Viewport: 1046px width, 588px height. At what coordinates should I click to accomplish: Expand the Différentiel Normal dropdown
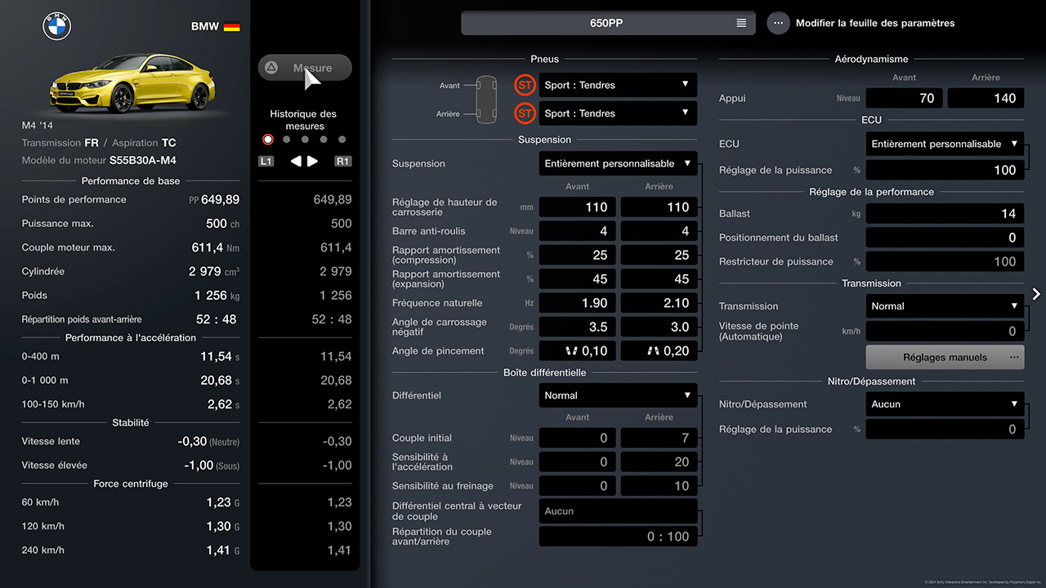pyautogui.click(x=618, y=395)
